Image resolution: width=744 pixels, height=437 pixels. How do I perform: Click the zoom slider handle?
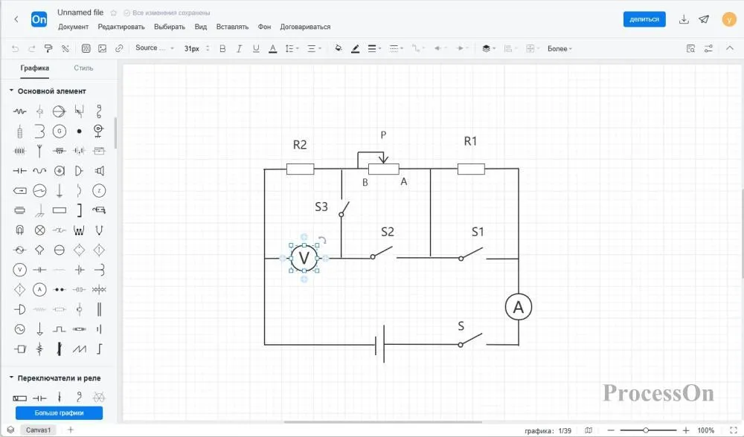coord(646,430)
